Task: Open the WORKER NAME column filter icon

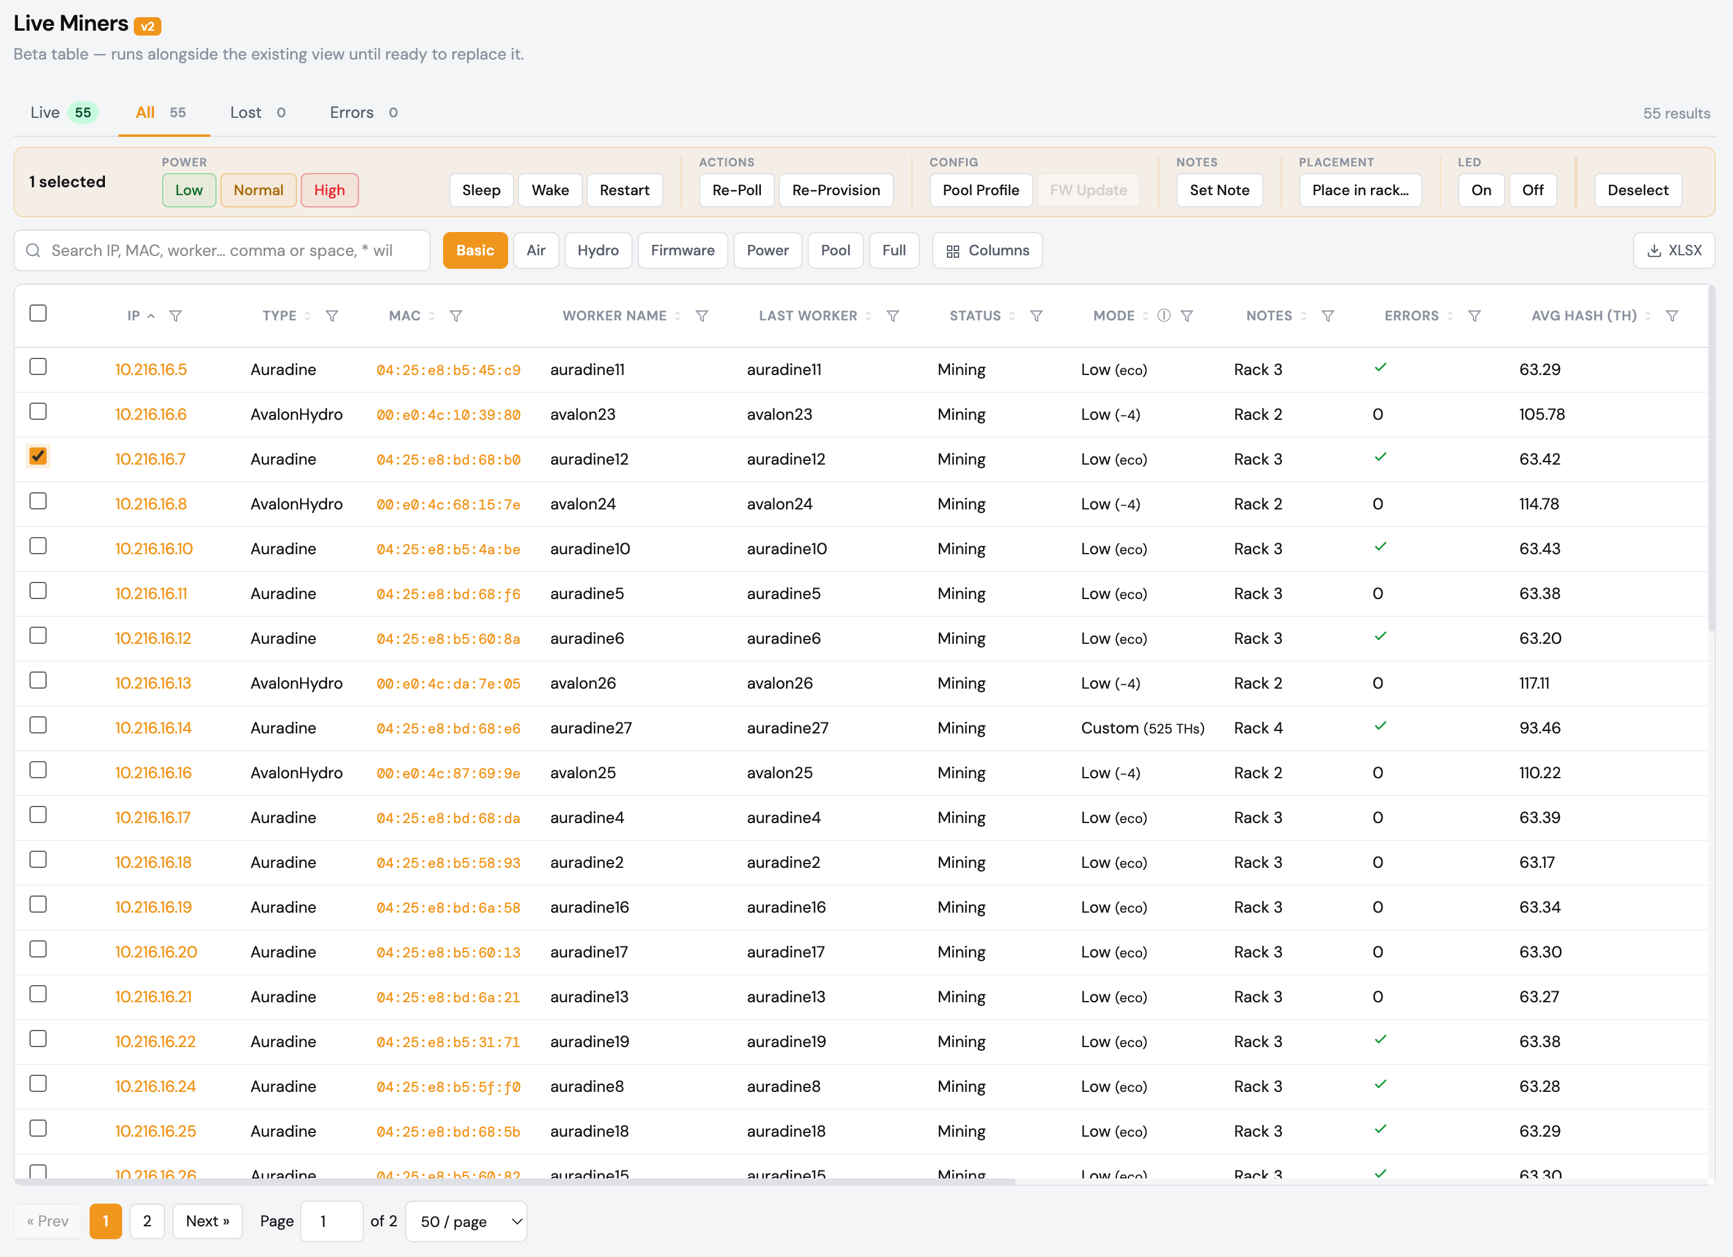Action: point(701,315)
